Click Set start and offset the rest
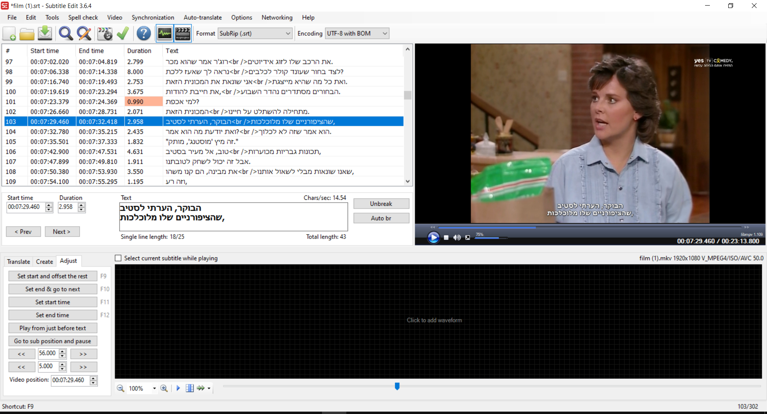 point(52,276)
